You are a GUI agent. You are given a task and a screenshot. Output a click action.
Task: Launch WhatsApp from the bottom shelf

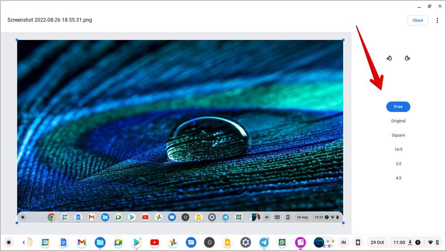(x=282, y=243)
